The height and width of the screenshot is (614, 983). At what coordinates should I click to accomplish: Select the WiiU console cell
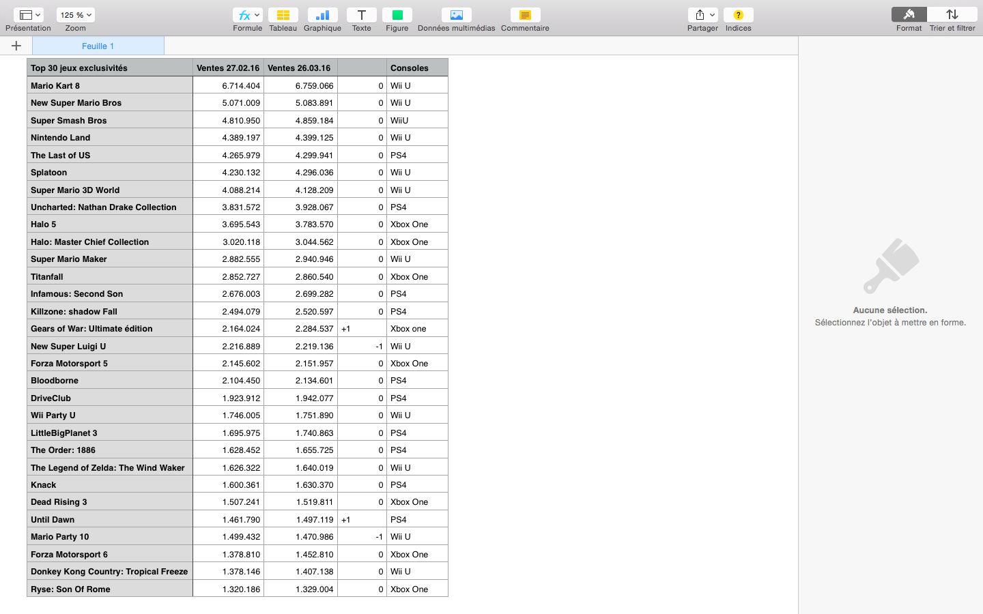click(417, 120)
